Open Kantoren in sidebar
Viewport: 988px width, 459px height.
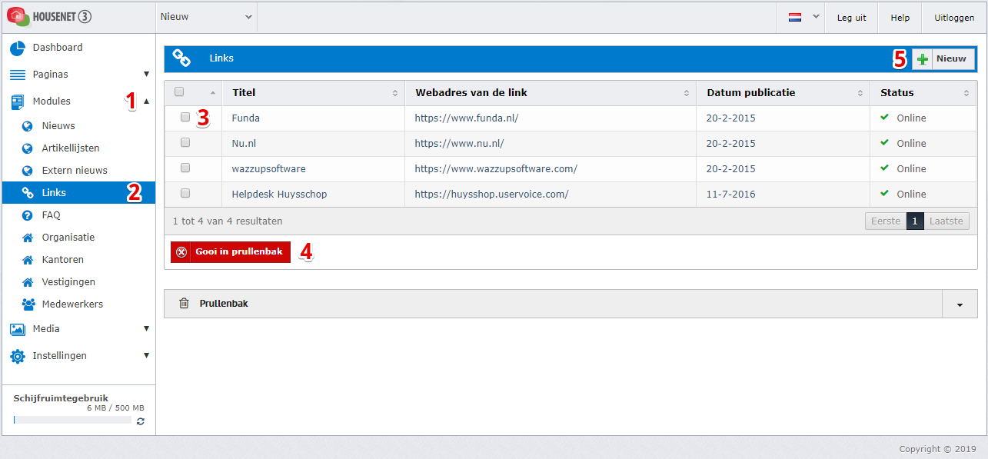[63, 260]
